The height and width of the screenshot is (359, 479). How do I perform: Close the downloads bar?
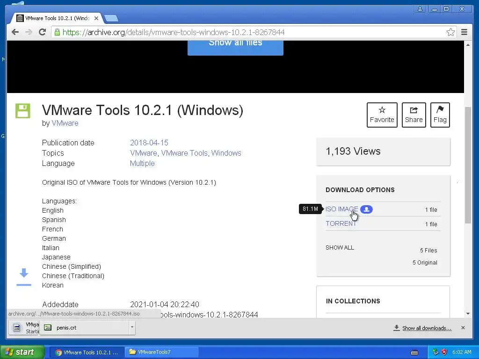[x=463, y=328]
